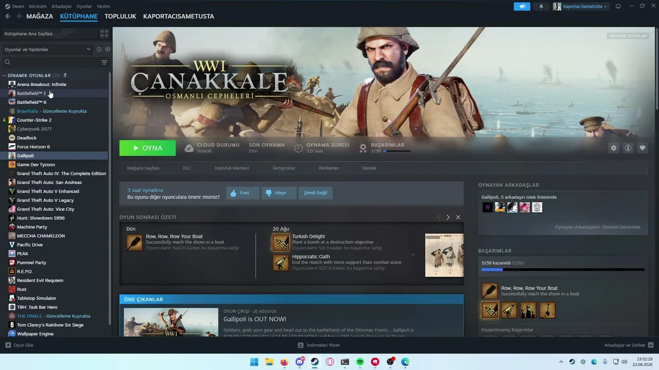Screen dimensions: 659x370
Task: Open the Arkadaşlar menu
Action: (x=62, y=6)
